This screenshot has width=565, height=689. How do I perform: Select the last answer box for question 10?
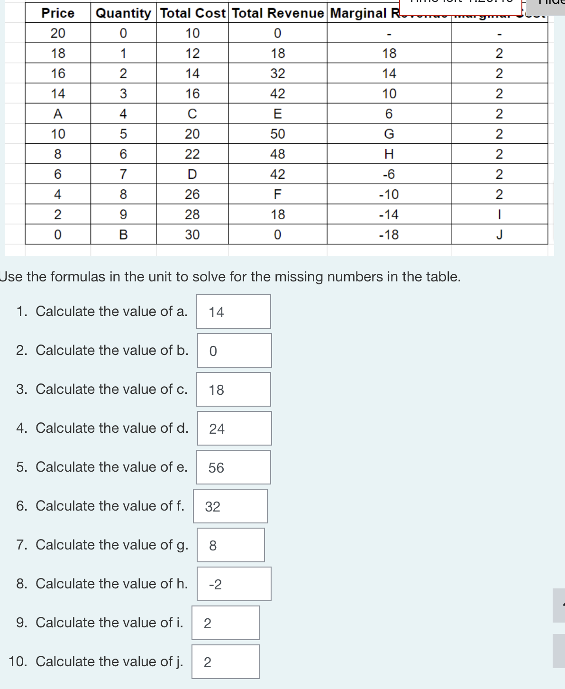(x=225, y=661)
